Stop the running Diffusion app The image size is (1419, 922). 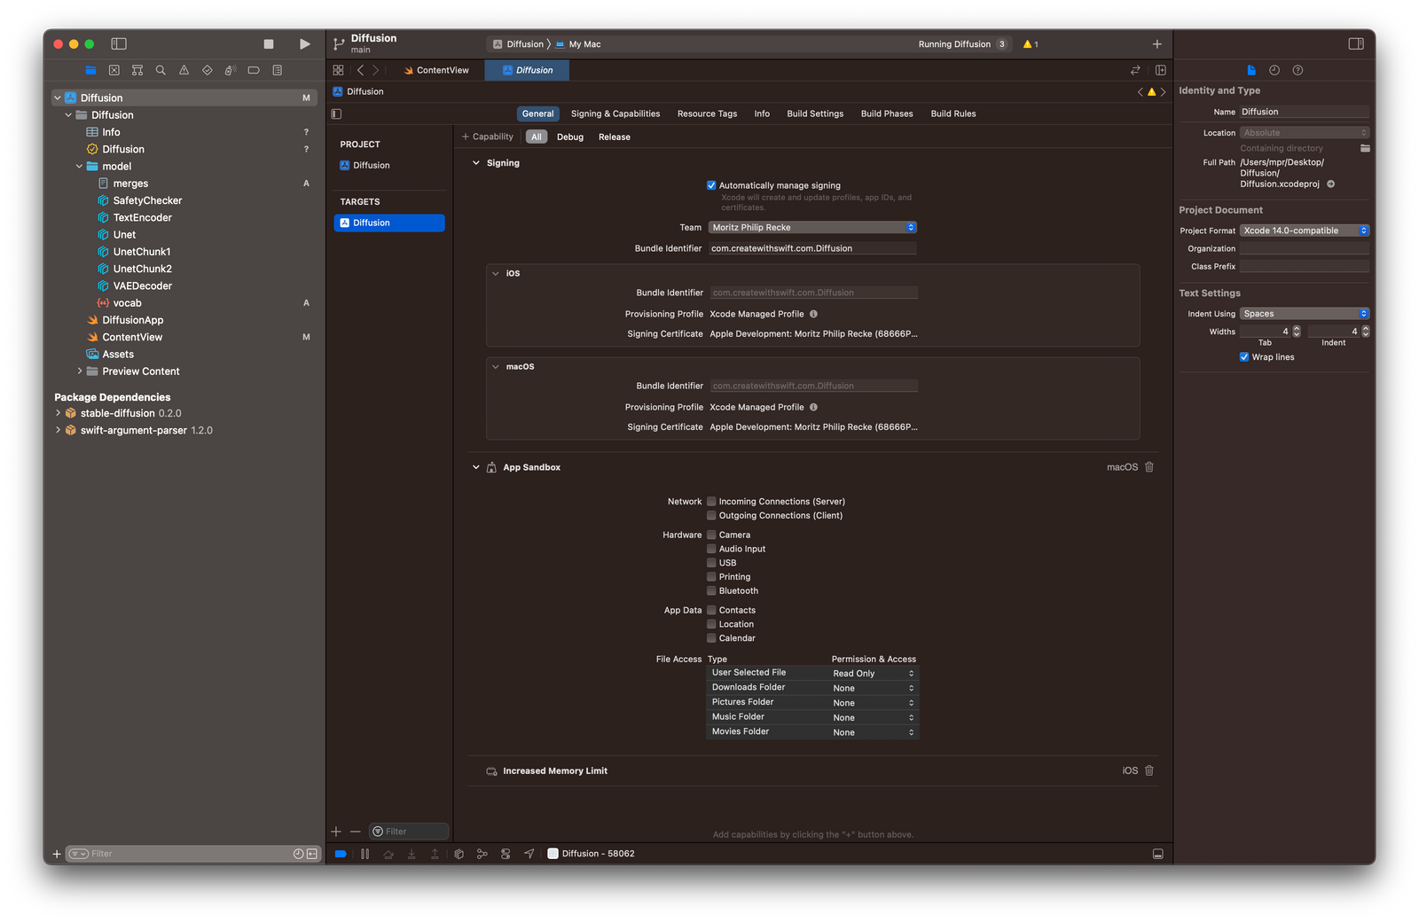pos(269,44)
